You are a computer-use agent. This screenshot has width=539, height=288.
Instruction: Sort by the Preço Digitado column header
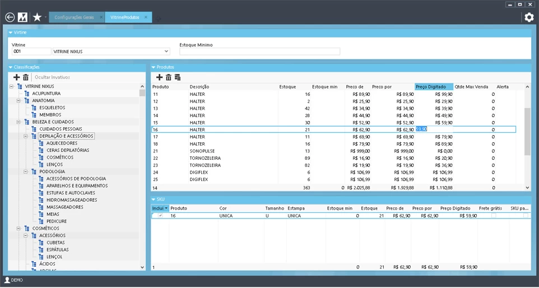(x=434, y=87)
